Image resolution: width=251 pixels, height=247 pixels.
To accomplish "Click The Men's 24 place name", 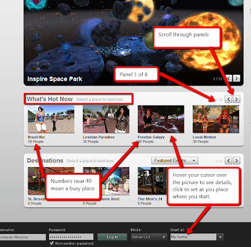I will tap(150, 199).
